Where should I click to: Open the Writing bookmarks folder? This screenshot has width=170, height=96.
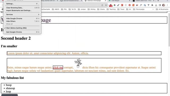coord(91,9)
